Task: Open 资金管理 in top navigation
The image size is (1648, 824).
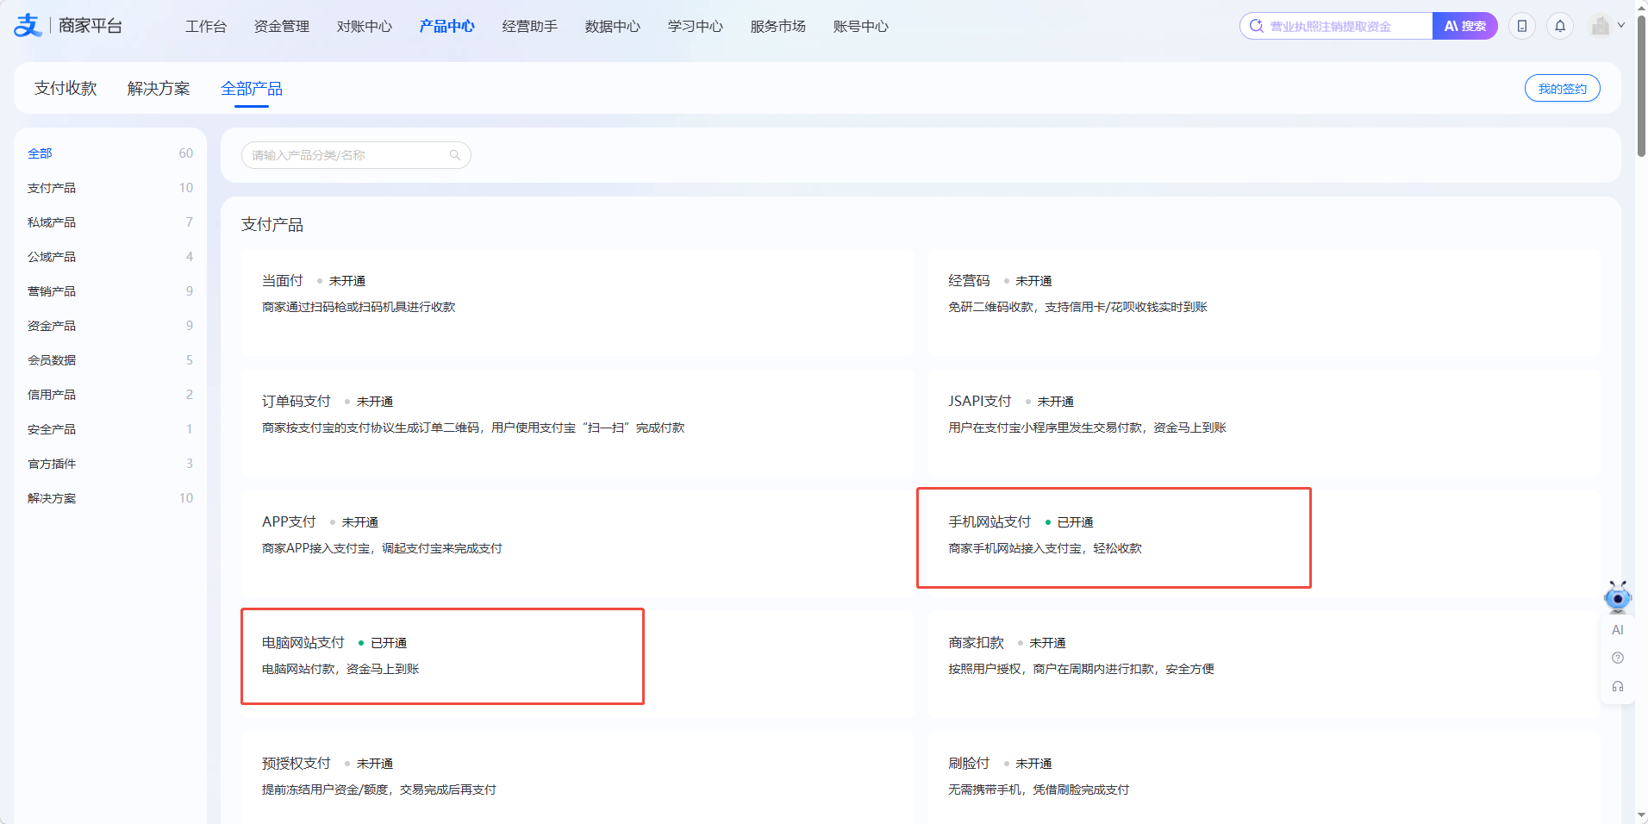Action: (282, 27)
